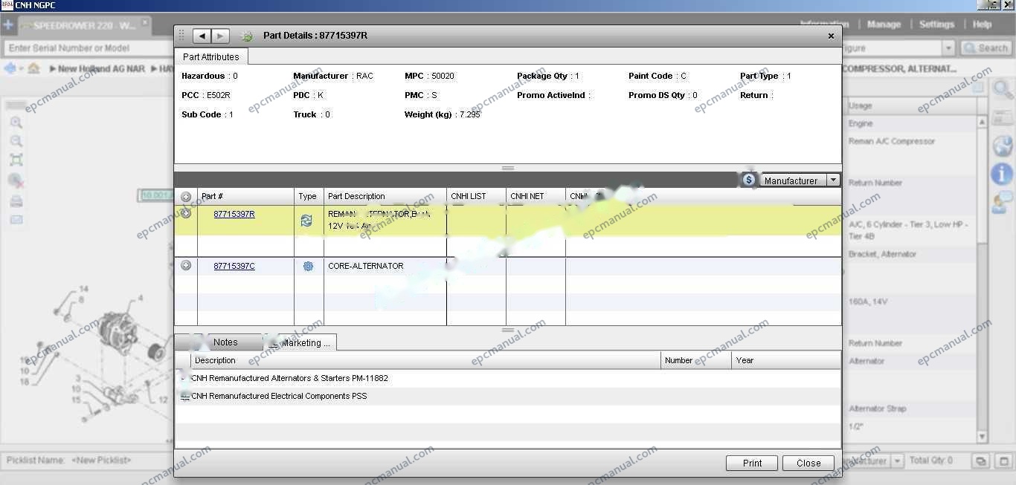Click the Close button in the dialog
The image size is (1016, 485).
tap(808, 463)
